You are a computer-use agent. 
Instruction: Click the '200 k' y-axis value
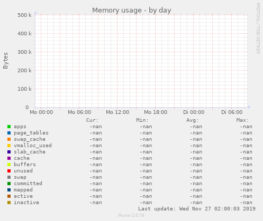click(24, 71)
